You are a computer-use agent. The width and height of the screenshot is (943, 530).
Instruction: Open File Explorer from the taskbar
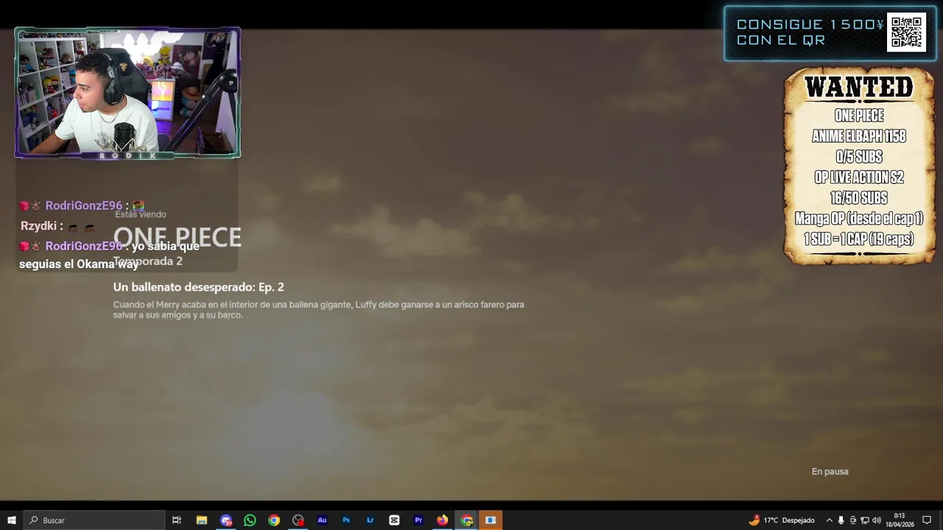[x=201, y=520]
